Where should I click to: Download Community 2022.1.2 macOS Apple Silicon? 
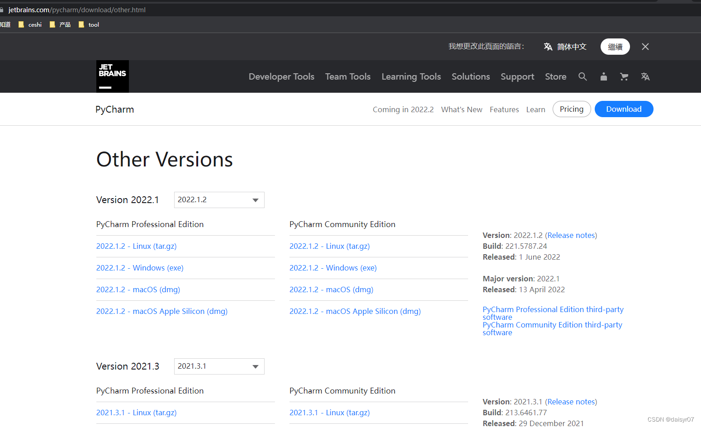355,311
